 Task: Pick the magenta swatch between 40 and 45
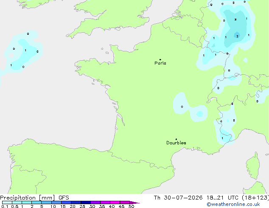[115, 202]
